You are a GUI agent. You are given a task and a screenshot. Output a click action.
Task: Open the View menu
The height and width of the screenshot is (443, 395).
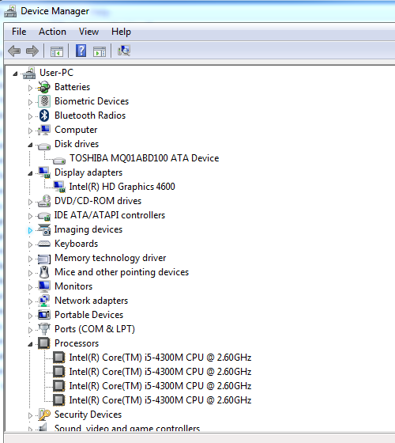[x=88, y=32]
